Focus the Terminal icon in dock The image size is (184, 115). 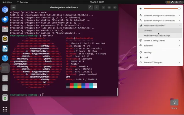(x=5, y=68)
